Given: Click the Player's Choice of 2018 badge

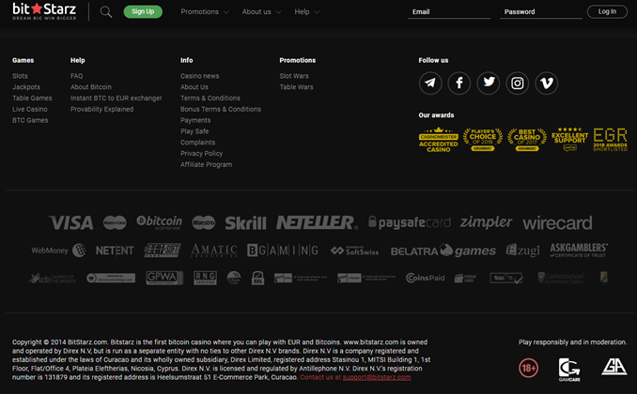Looking at the screenshot, I should (x=483, y=140).
